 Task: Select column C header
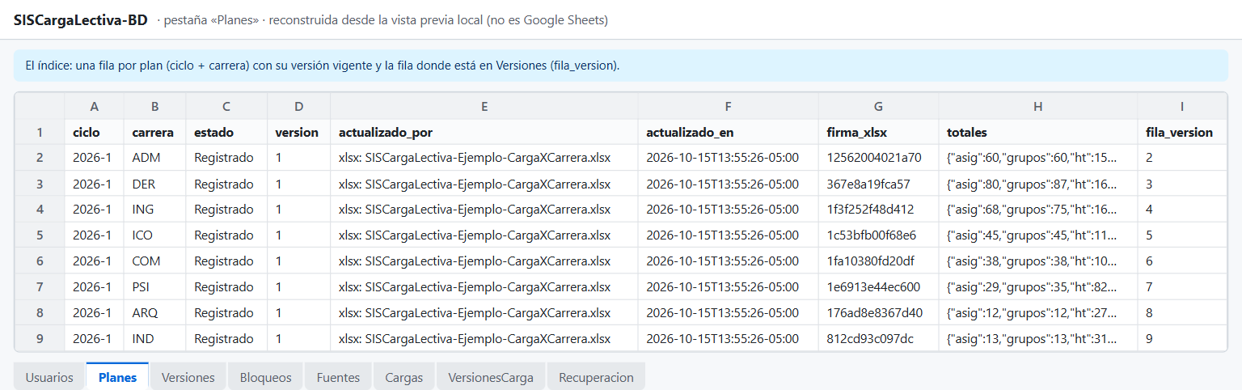[226, 106]
